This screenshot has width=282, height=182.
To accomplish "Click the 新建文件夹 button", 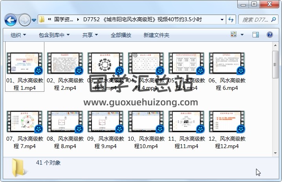I will (156, 35).
